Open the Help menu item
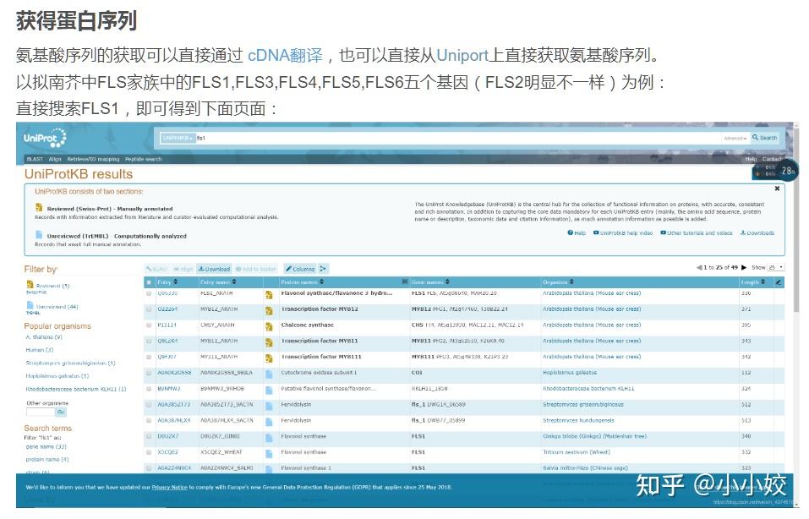This screenshot has width=809, height=519. coord(751,159)
